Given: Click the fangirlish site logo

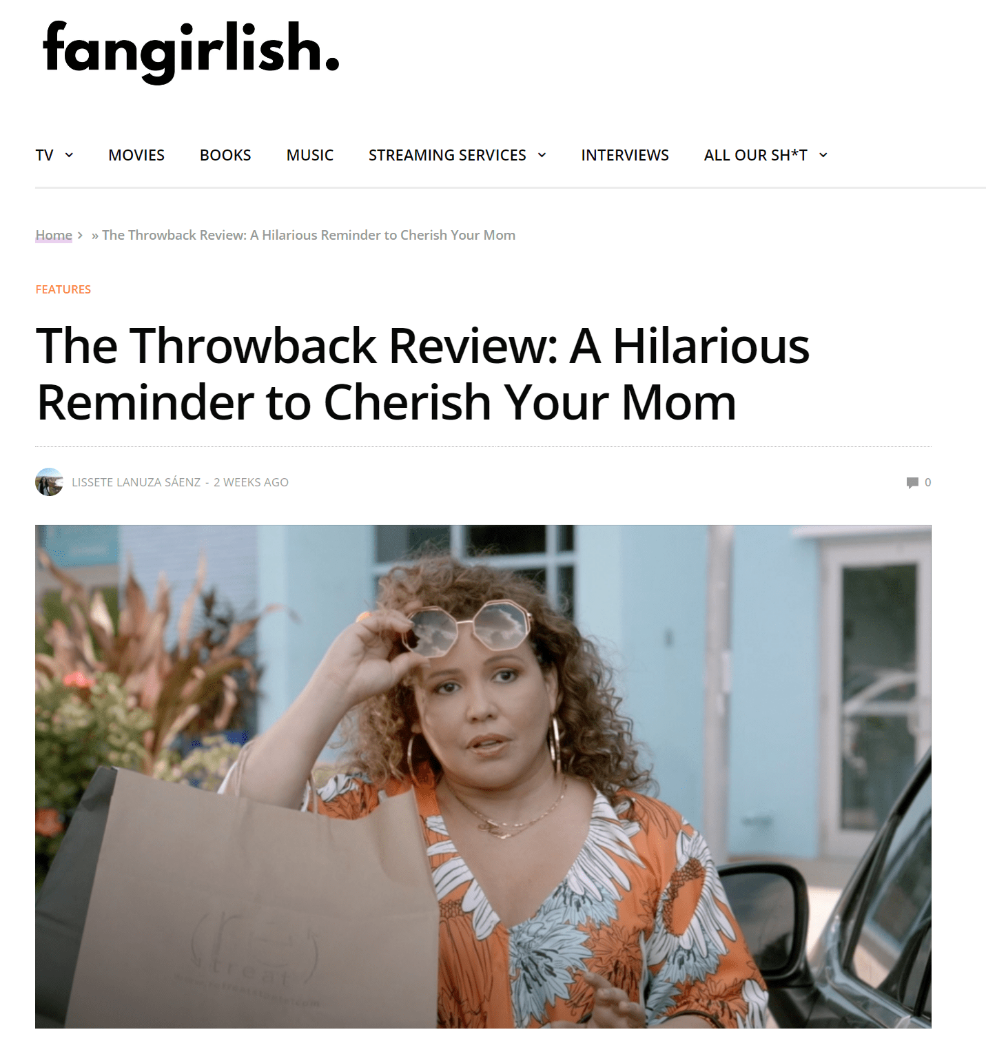Looking at the screenshot, I should click(191, 52).
